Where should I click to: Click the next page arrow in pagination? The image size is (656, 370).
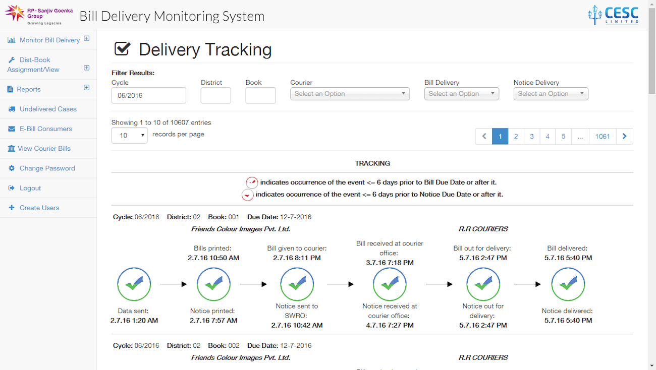click(x=624, y=136)
